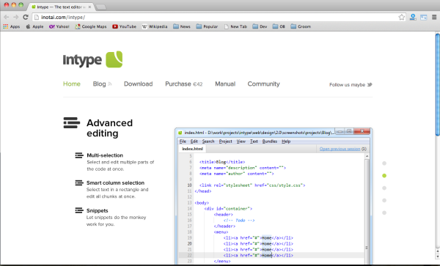Click the icon beside Multi-selection
This screenshot has width=440, height=266.
pos(79,155)
